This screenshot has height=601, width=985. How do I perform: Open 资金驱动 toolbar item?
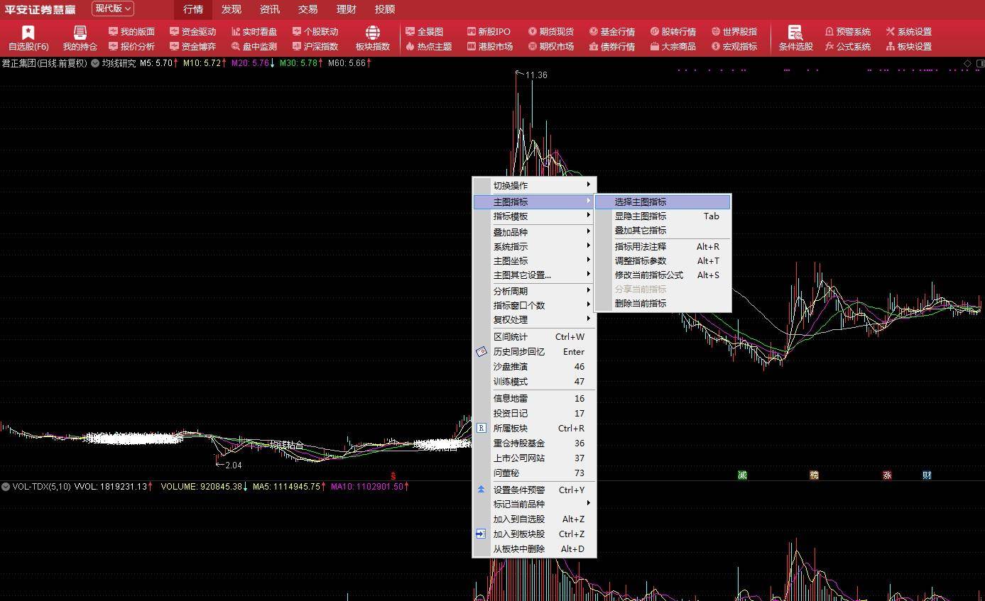click(192, 31)
